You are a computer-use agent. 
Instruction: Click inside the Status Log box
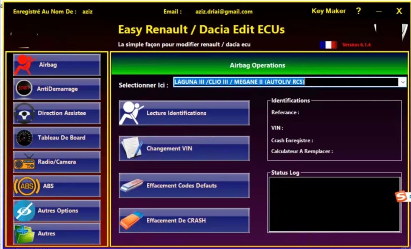click(x=335, y=204)
